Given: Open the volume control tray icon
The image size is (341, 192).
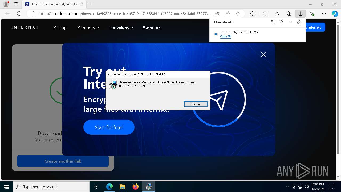Looking at the screenshot, I should (307, 187).
